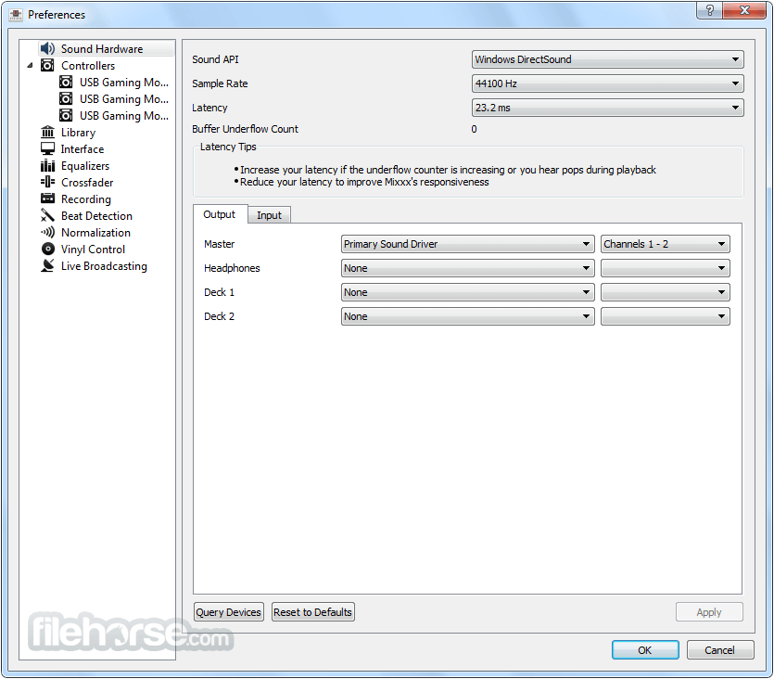This screenshot has height=679, width=774.
Task: Click the help question mark button
Action: [x=709, y=10]
